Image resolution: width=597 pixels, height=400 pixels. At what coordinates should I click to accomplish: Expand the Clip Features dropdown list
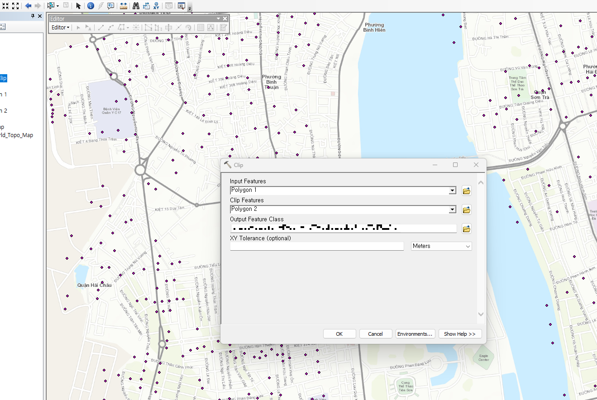452,210
